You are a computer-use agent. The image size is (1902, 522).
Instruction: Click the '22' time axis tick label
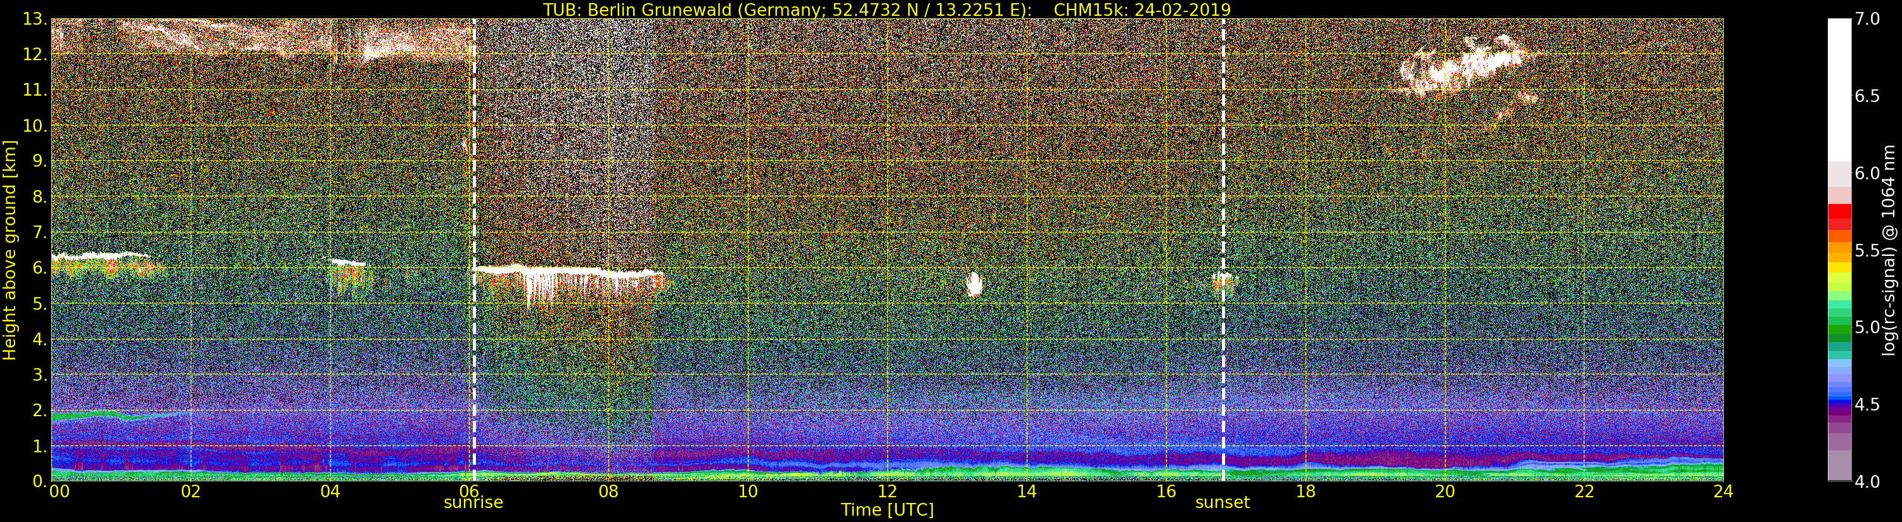(x=1584, y=492)
